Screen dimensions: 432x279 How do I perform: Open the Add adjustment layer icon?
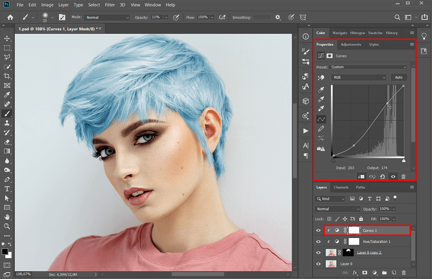[x=375, y=273]
